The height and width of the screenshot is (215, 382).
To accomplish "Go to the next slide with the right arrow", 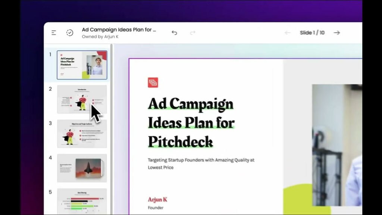I will click(x=336, y=32).
